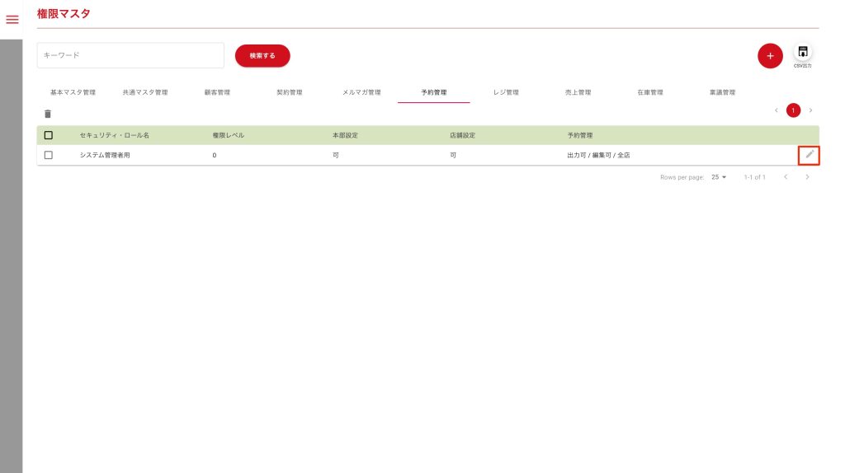
Task: Click bottom pagination previous arrow
Action: [x=786, y=177]
